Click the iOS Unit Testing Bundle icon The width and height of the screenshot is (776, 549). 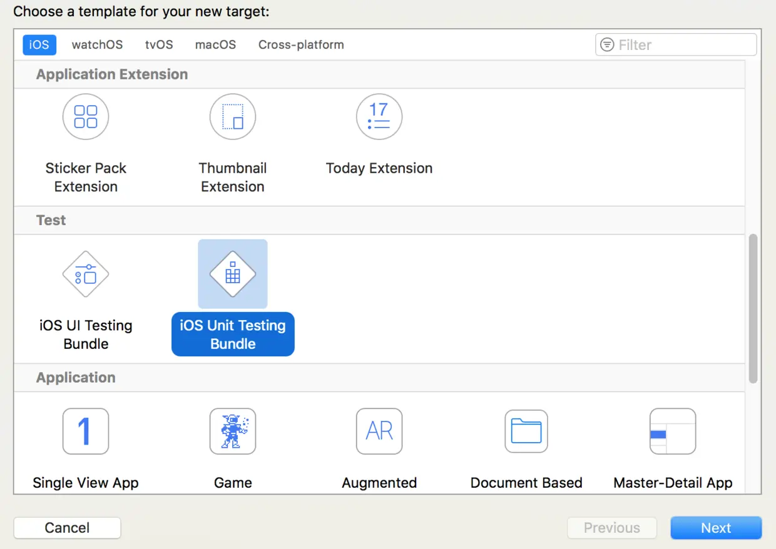point(233,274)
